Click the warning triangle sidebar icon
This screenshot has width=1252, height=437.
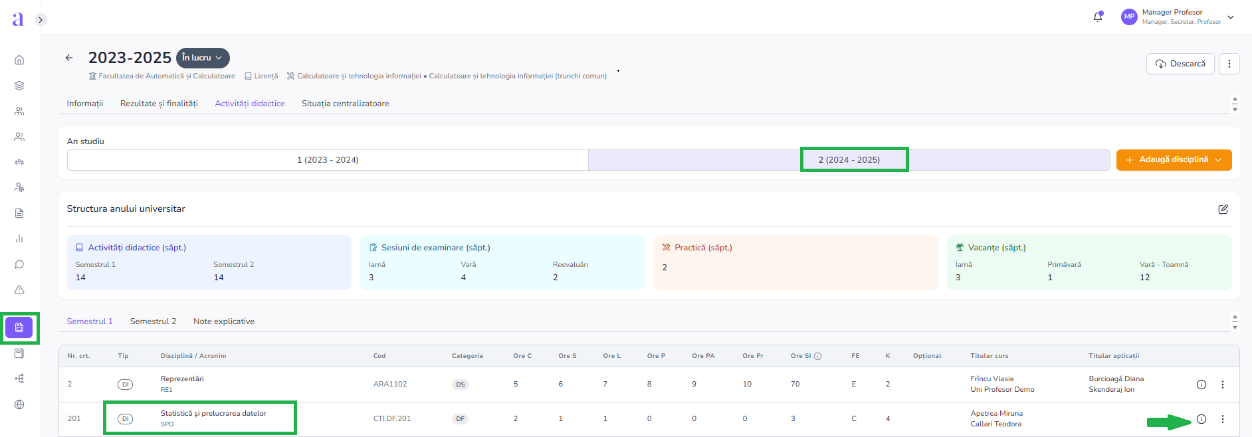point(19,290)
